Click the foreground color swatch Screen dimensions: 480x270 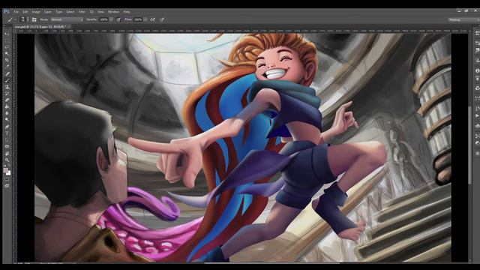click(x=5, y=170)
